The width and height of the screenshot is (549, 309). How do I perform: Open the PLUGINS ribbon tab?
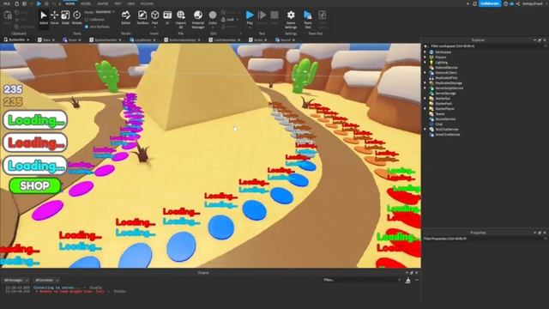[x=147, y=3]
